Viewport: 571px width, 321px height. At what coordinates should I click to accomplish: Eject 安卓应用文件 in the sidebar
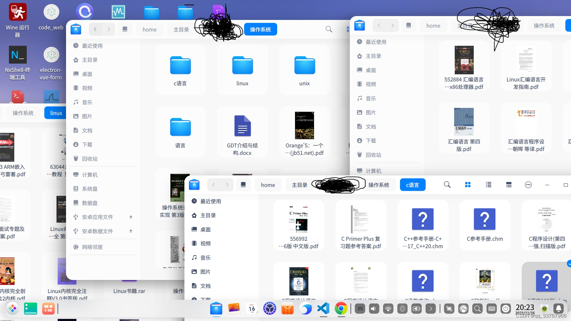tap(131, 217)
